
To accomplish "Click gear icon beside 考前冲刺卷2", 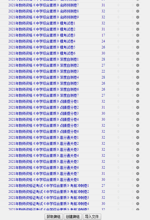I will [x=138, y=192].
